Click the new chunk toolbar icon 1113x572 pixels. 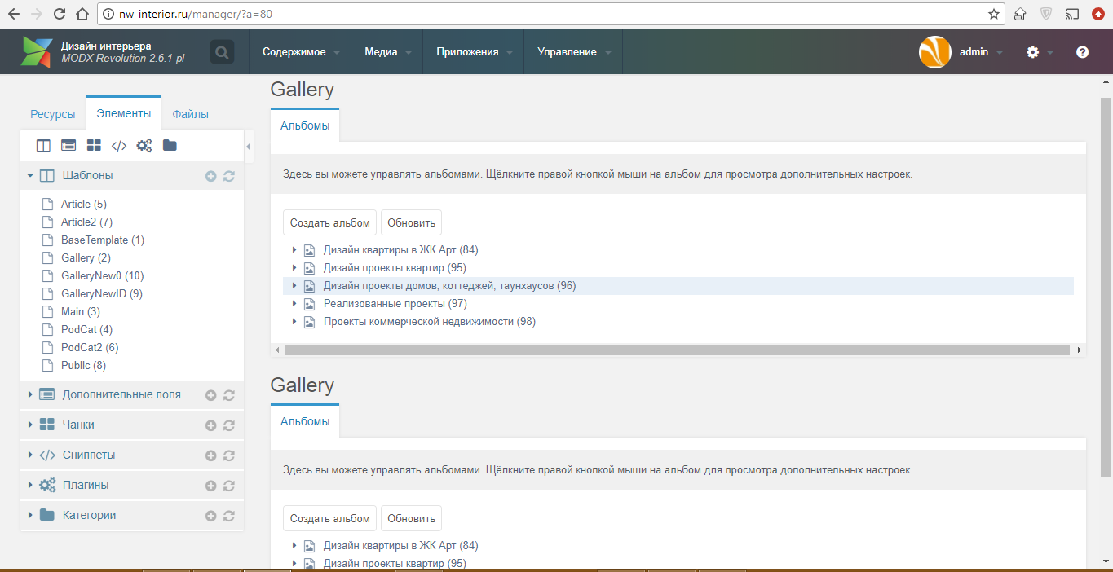click(94, 146)
